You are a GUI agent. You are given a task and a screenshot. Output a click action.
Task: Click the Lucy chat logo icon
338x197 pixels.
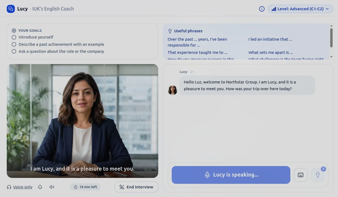pyautogui.click(x=11, y=9)
